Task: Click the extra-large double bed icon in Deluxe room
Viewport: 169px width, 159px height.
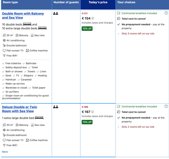Action: click(x=39, y=118)
